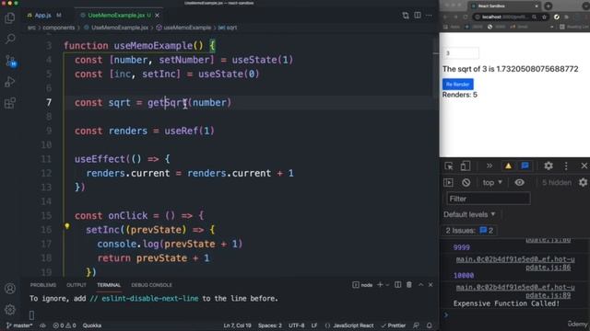
Task: Change encoding via UTF-8 status item
Action: [x=297, y=325]
